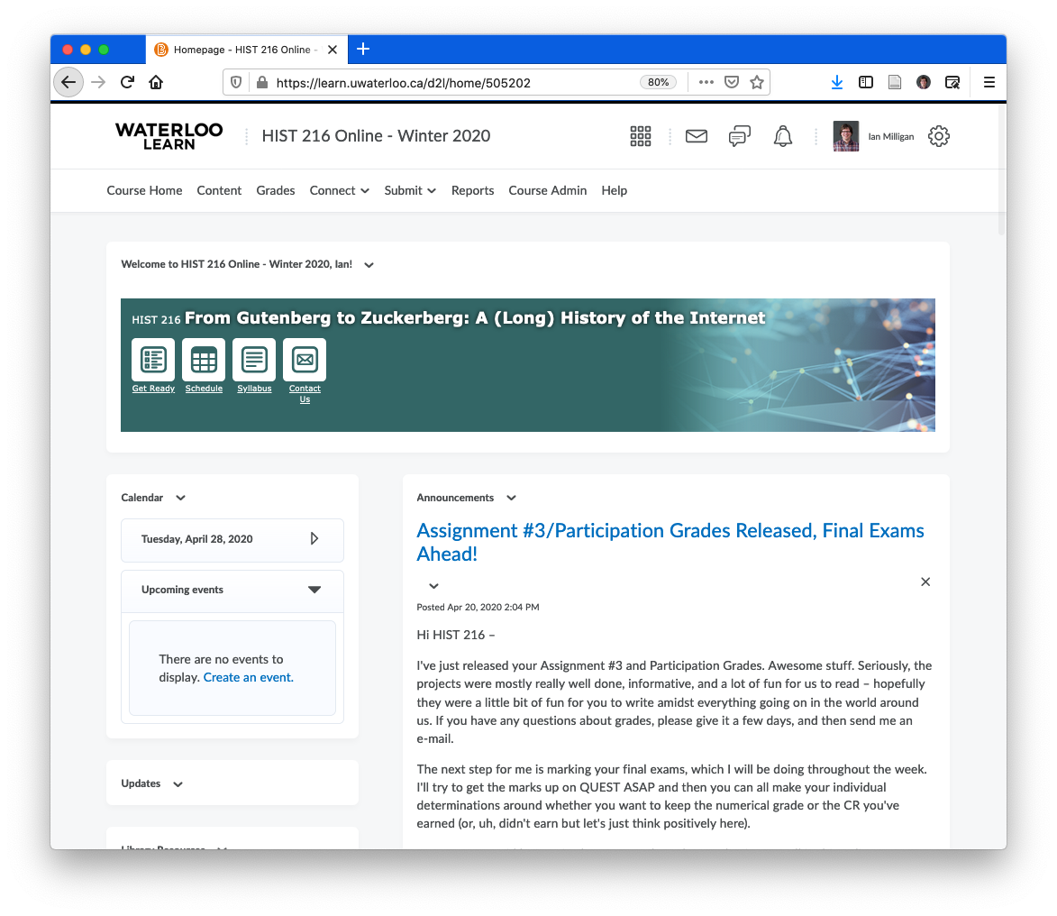The height and width of the screenshot is (916, 1057).
Task: Click the Syllabus banner icon
Action: pos(254,360)
